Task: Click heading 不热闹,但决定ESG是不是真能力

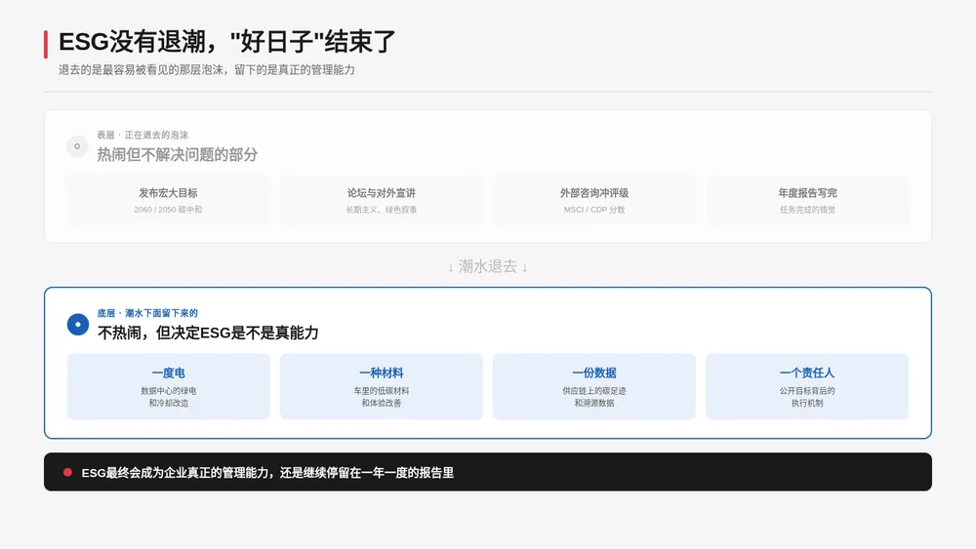Action: coord(208,333)
